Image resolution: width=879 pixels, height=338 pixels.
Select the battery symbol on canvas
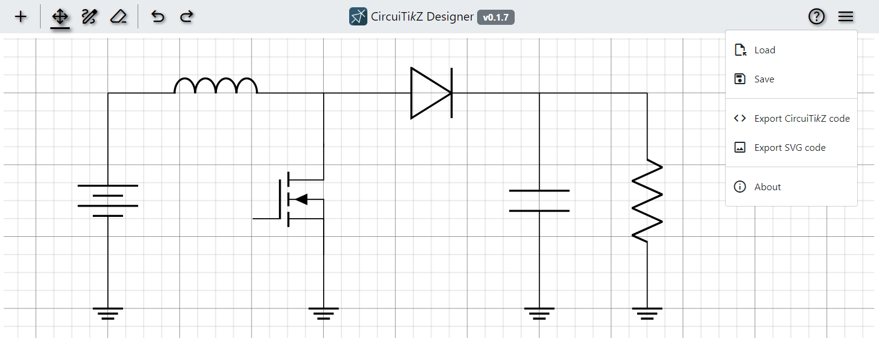tap(108, 200)
